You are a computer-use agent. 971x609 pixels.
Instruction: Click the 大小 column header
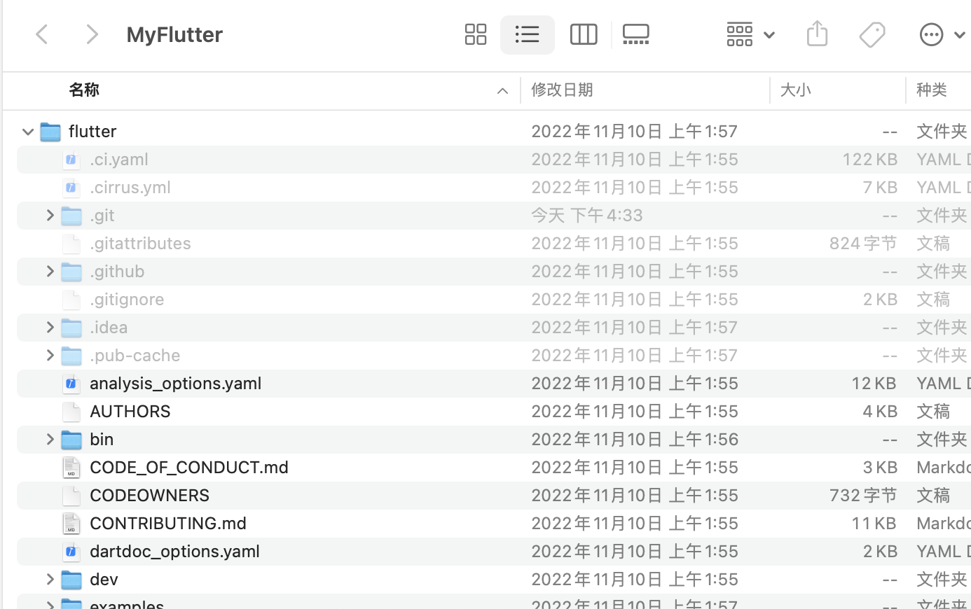[796, 90]
